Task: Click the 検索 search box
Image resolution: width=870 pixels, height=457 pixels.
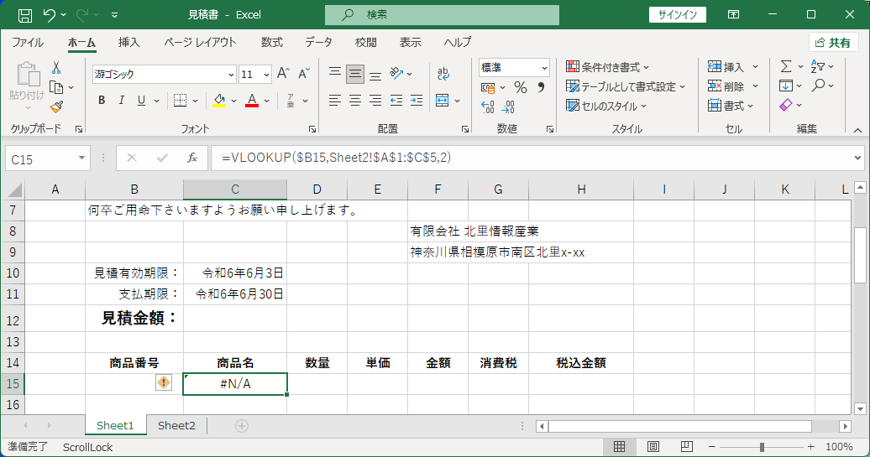Action: coord(443,15)
